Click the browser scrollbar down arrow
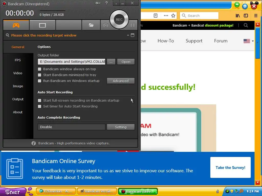This screenshot has height=196, width=262. [257, 182]
